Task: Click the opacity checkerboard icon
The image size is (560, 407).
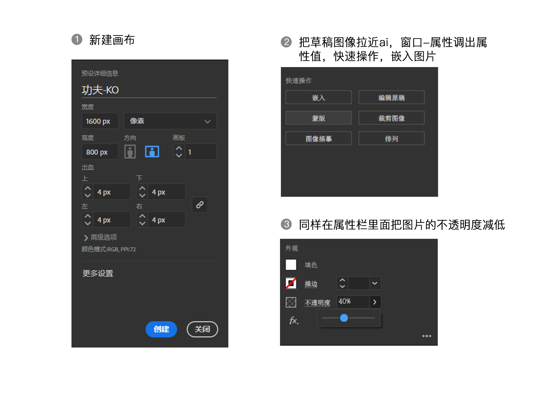Action: pos(291,302)
